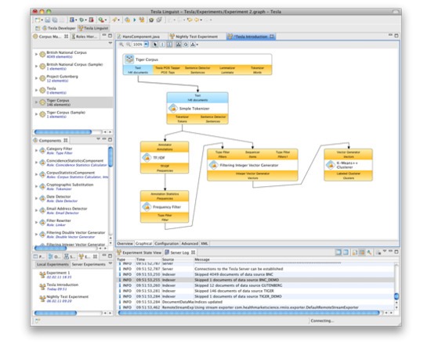Image resolution: width=431 pixels, height=344 pixels.
Task: Select Tesla Introduction in Local Experiments
Action: (x=73, y=287)
